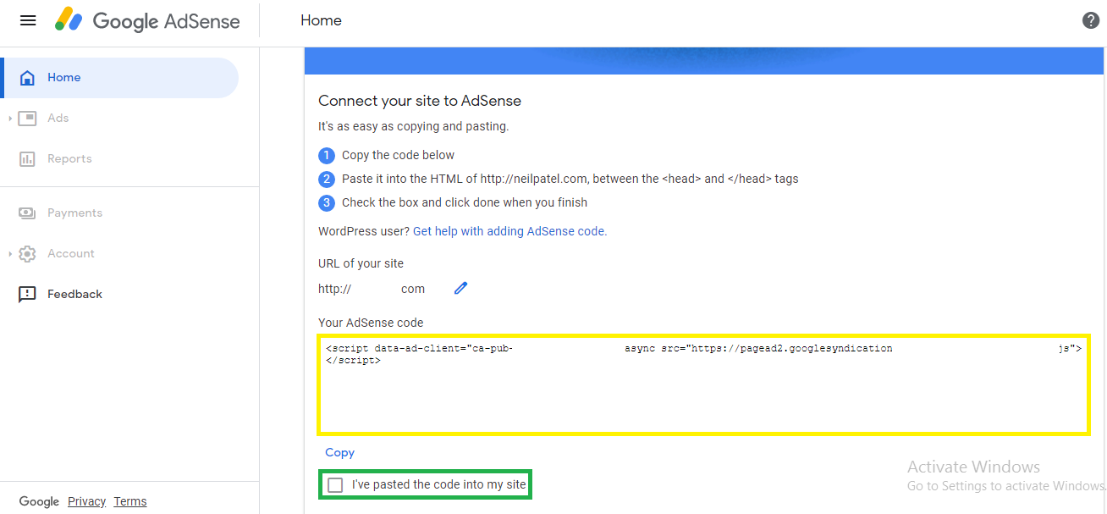Edit the site URL with the pencil icon
Viewport: 1107px width, 514px height.
coord(460,288)
